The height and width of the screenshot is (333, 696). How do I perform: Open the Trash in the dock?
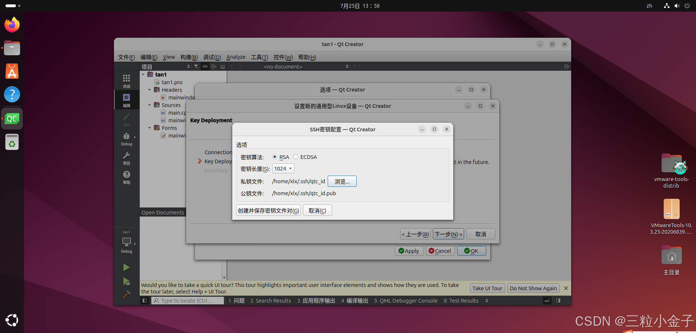(12, 142)
